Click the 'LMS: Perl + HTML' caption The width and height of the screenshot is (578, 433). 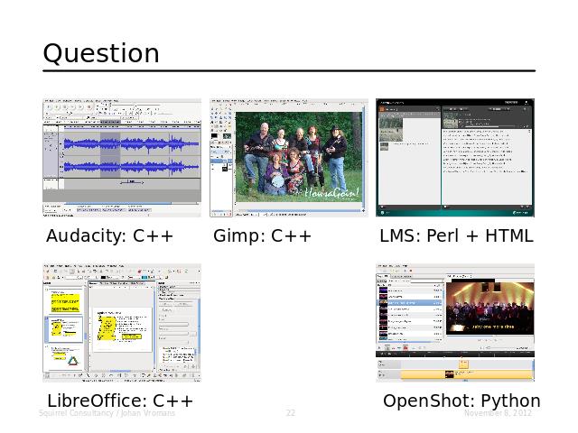pyautogui.click(x=456, y=236)
